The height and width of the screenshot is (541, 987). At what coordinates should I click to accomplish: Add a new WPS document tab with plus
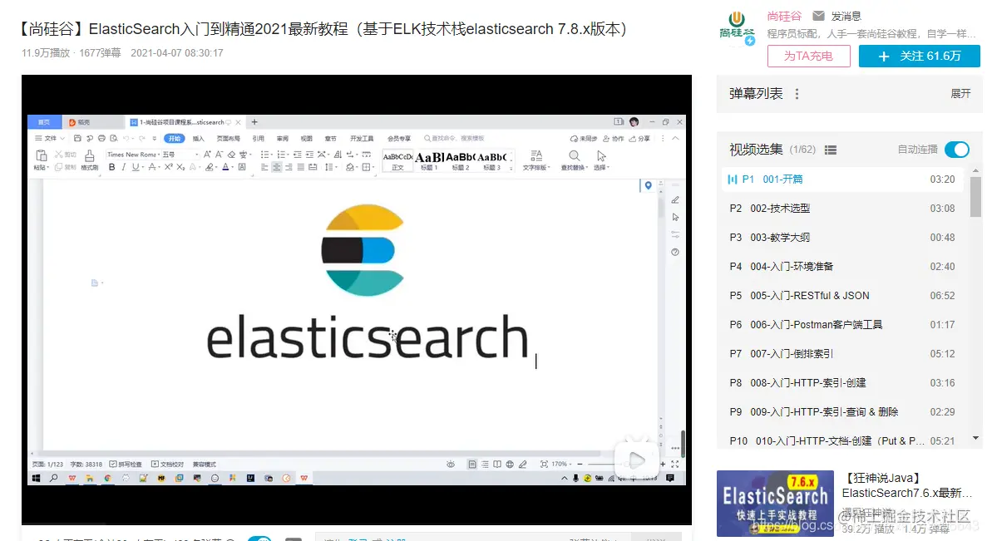[254, 122]
